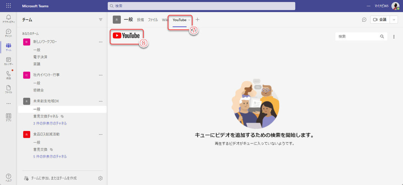Open 意見交換チャネル channel
The width and height of the screenshot is (403, 185).
[x=46, y=116]
